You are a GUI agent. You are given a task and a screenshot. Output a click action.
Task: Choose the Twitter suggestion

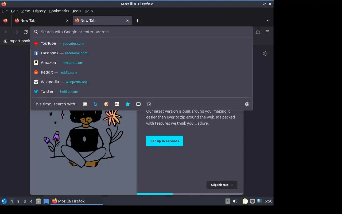(x=142, y=91)
